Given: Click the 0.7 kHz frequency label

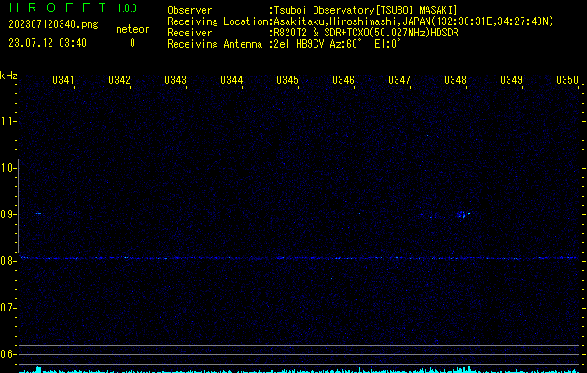Looking at the screenshot, I should click(x=8, y=308).
